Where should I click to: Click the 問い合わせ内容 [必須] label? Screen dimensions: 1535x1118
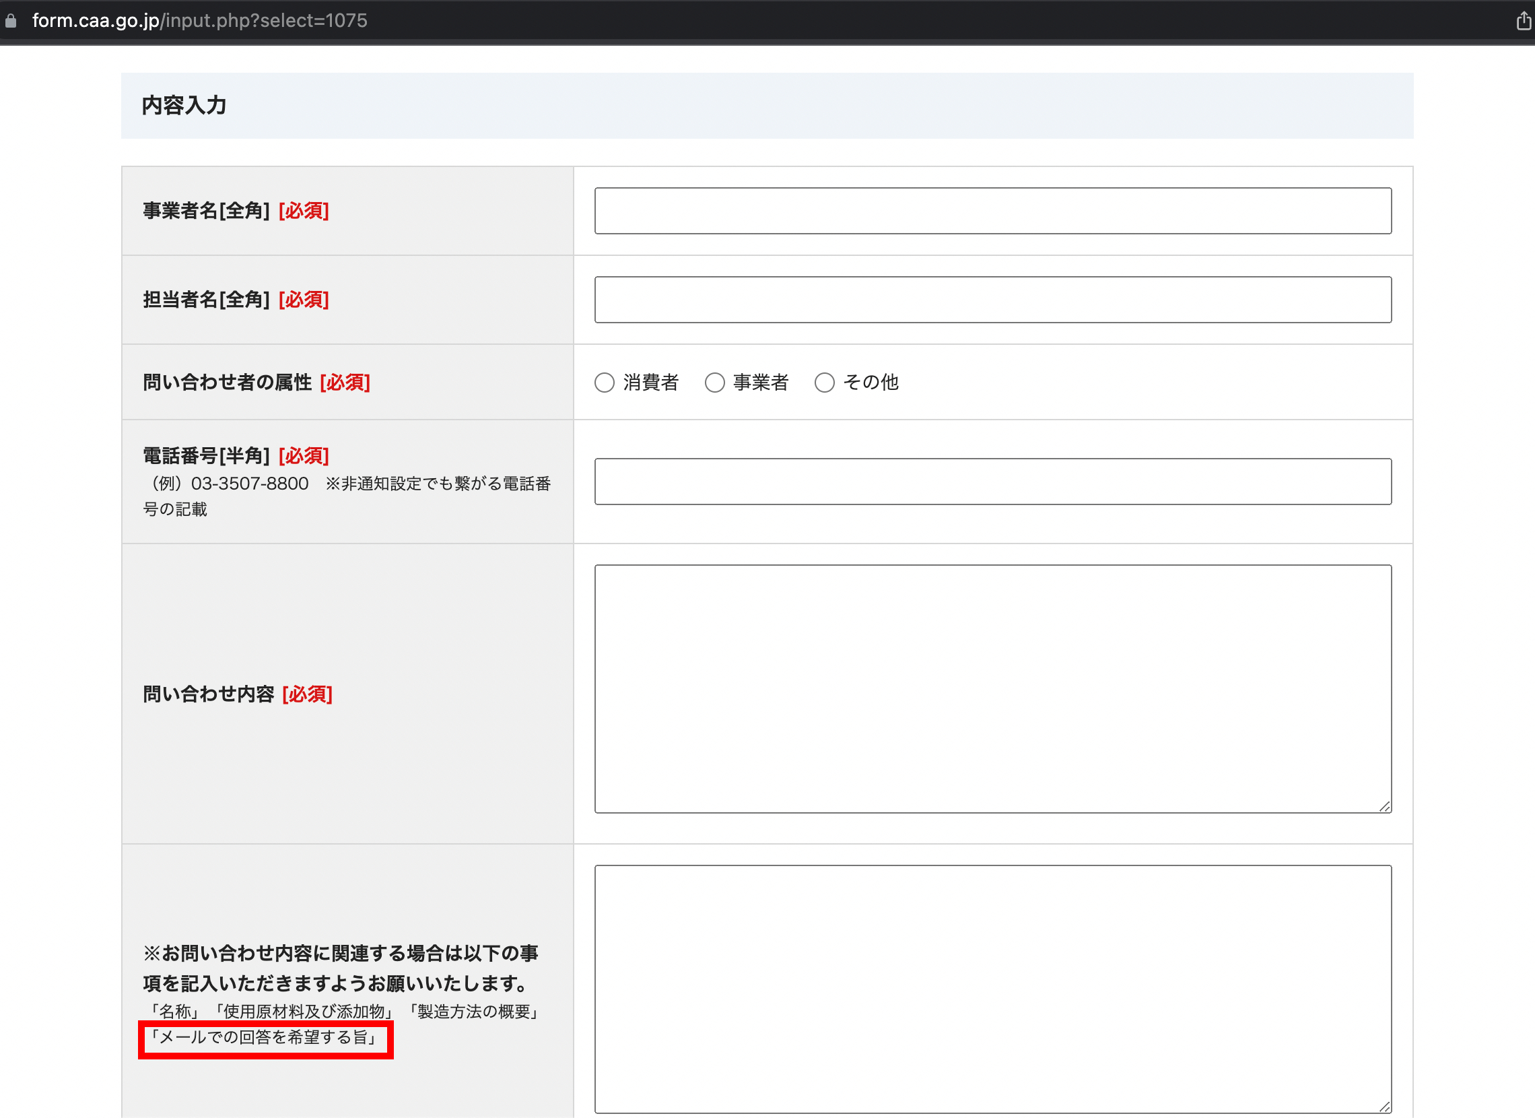point(237,694)
